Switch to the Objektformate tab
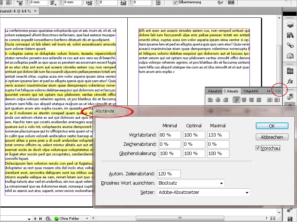Image resolution: width=297 pixels, height=222 pixels. click(250, 91)
